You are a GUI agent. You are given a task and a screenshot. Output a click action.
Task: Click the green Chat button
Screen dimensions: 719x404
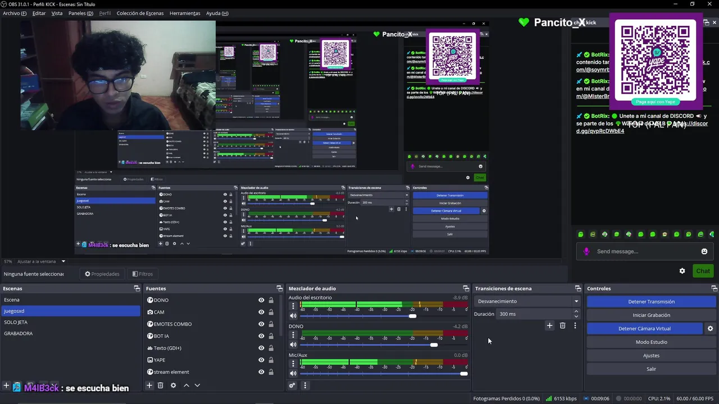(703, 271)
